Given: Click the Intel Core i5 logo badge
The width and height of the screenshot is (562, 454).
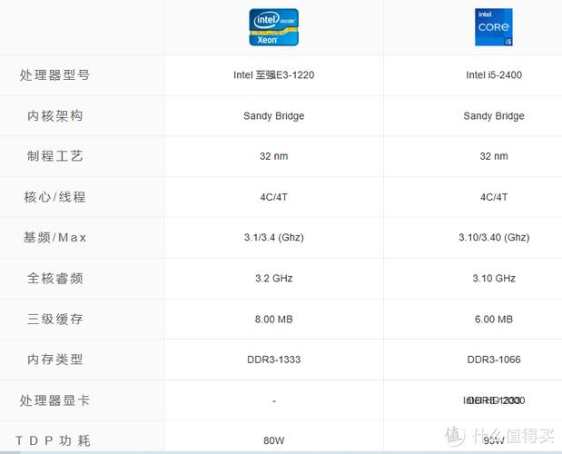Looking at the screenshot, I should [493, 27].
